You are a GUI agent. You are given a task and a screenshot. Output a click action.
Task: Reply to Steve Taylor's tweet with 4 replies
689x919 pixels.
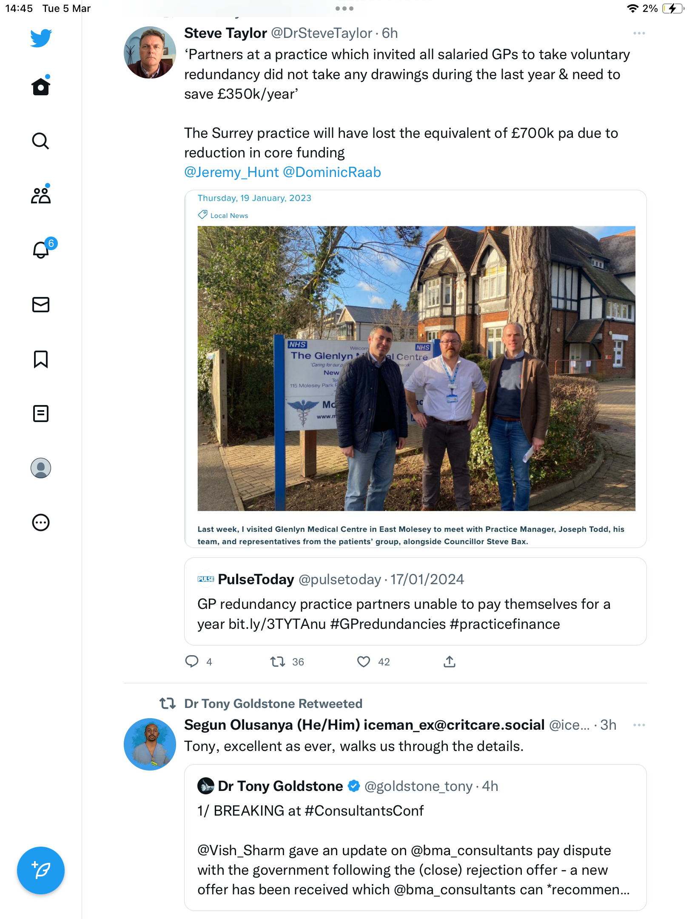pyautogui.click(x=192, y=662)
